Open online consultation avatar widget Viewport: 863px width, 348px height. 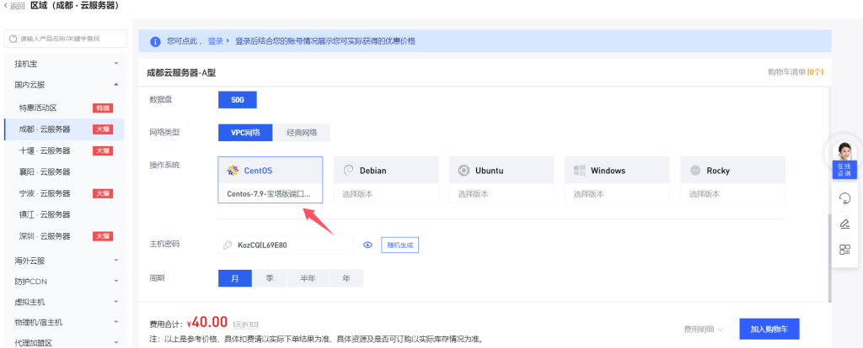[x=844, y=150]
